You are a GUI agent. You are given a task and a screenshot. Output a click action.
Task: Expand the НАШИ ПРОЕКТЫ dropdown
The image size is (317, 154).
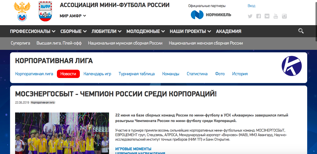click(x=190, y=31)
